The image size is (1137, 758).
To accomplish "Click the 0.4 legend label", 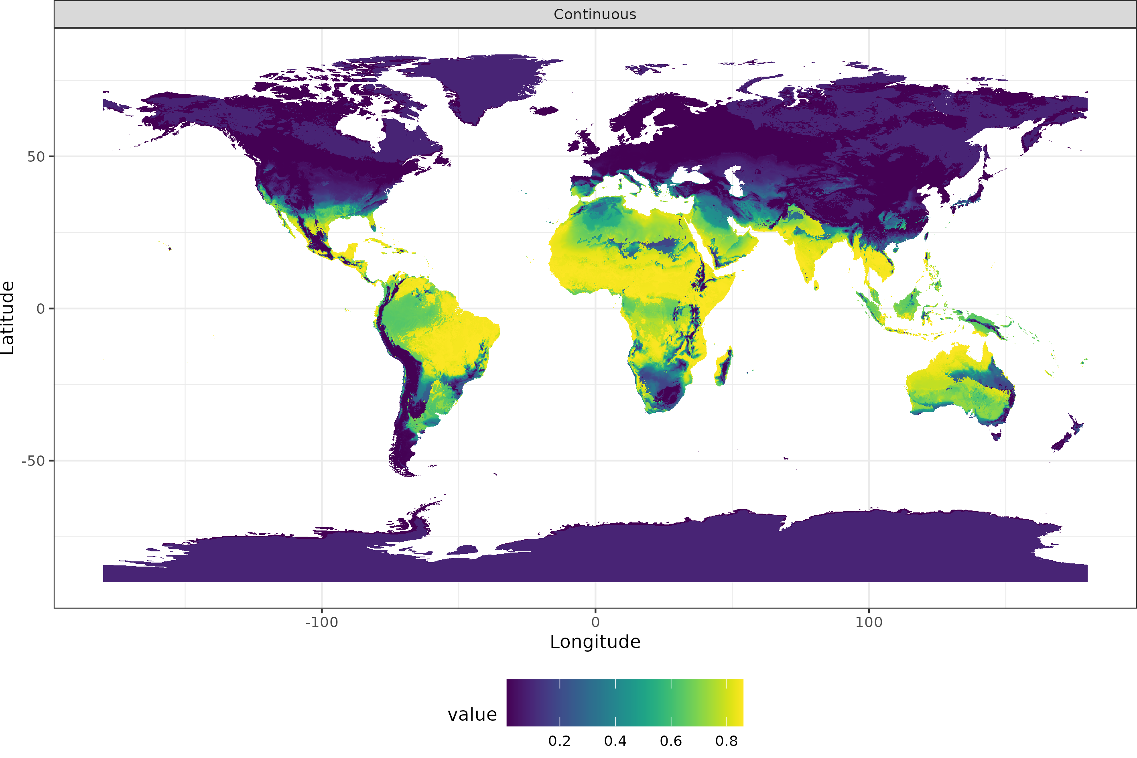I will coord(615,742).
